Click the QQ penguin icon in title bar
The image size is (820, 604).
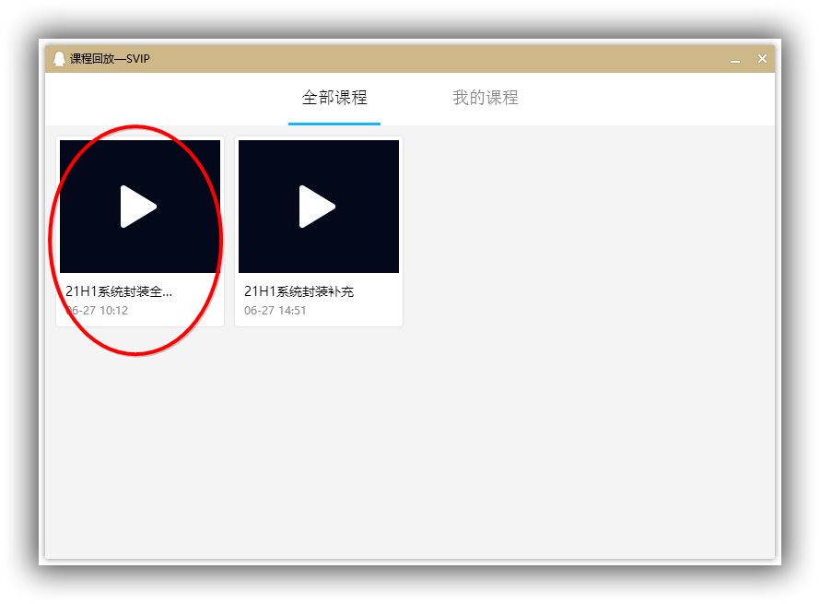click(x=59, y=59)
